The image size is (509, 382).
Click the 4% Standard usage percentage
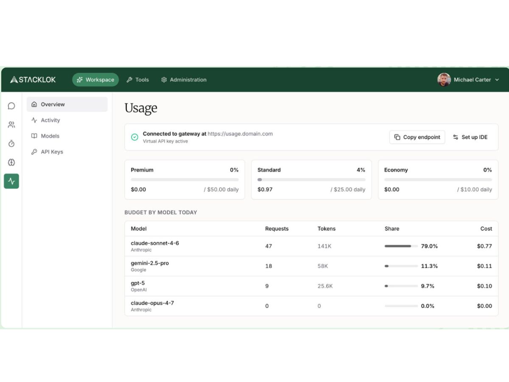[361, 170]
